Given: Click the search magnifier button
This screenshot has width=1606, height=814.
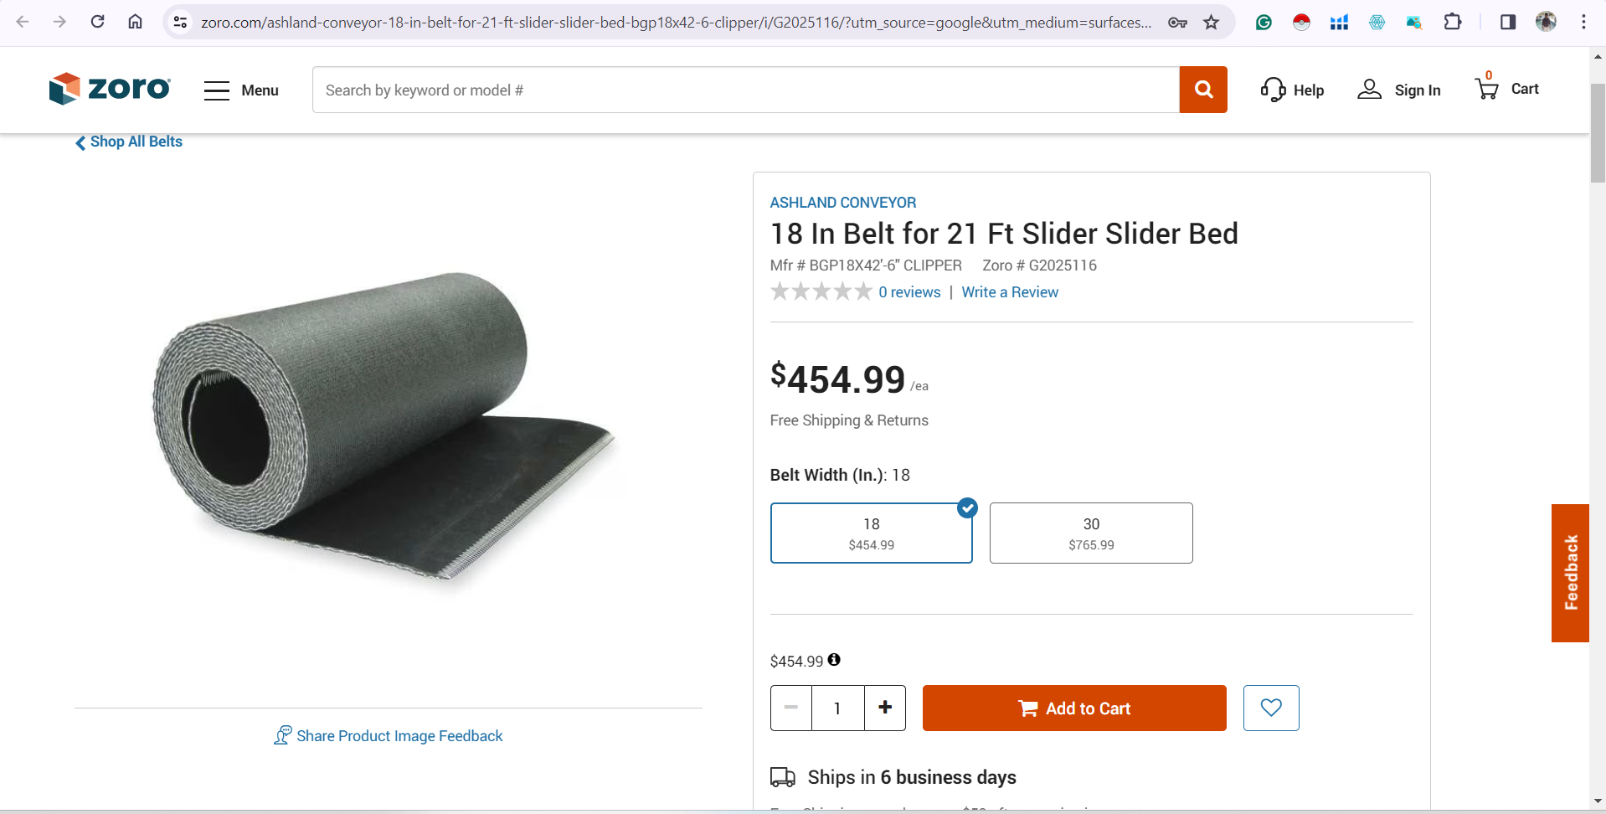Looking at the screenshot, I should coord(1203,90).
